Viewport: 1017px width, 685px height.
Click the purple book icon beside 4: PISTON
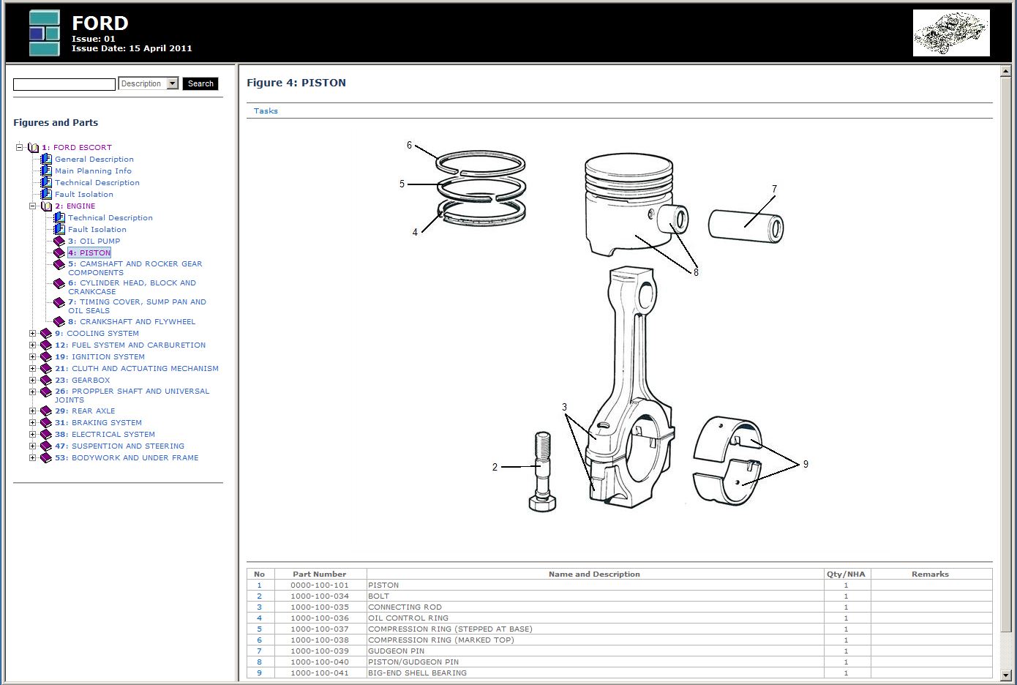(x=59, y=252)
